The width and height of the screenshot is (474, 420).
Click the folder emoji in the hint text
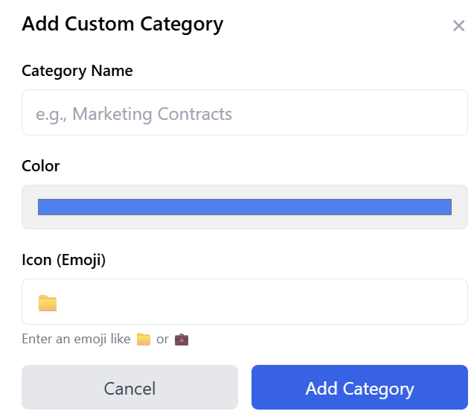(144, 340)
